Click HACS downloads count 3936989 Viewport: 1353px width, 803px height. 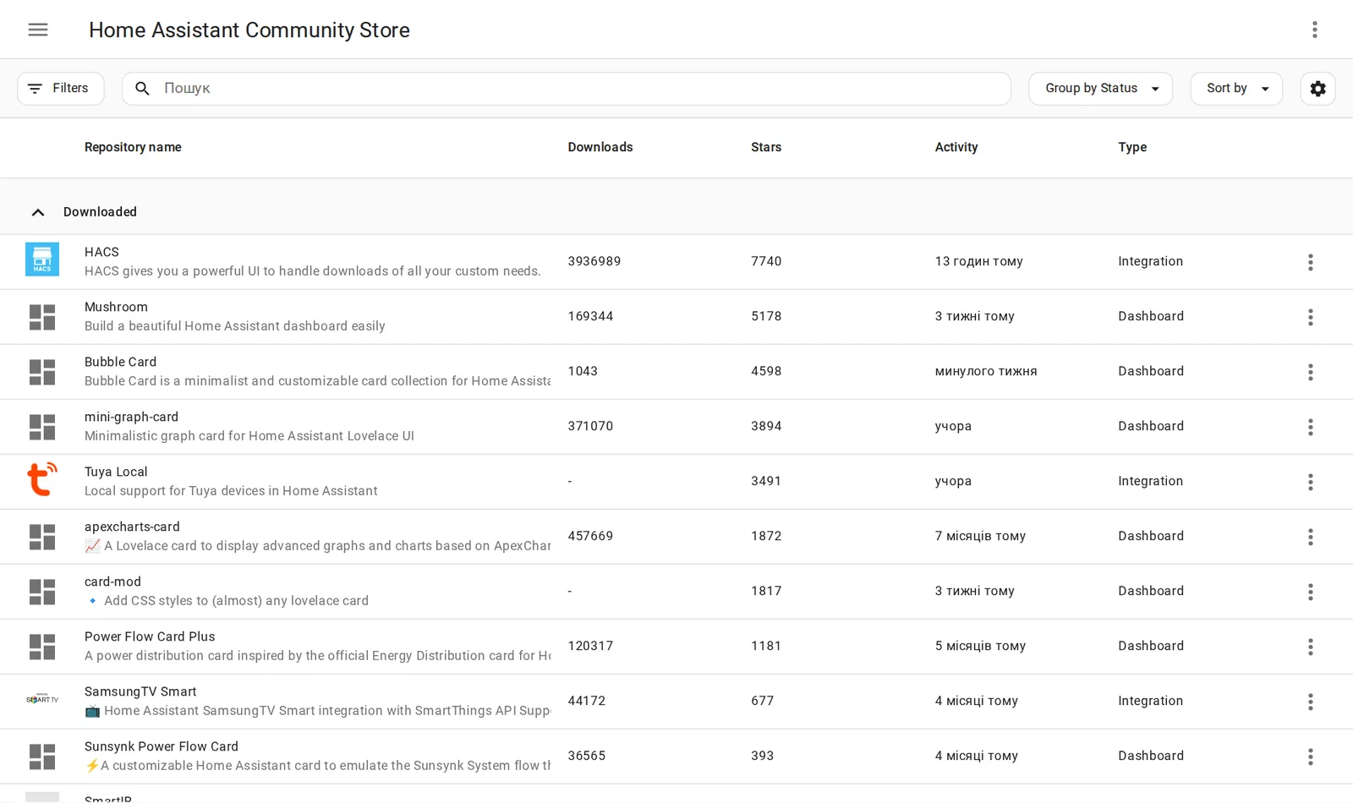(x=594, y=261)
